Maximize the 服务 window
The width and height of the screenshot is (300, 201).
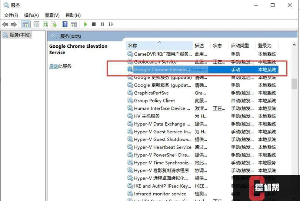click(x=273, y=5)
